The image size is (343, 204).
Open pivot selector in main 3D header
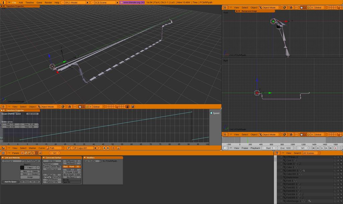tap(70, 107)
